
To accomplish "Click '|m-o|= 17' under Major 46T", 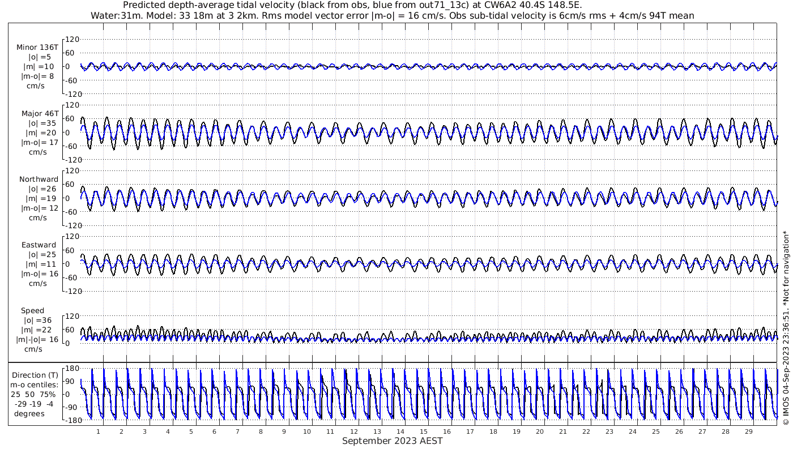I will (40, 142).
